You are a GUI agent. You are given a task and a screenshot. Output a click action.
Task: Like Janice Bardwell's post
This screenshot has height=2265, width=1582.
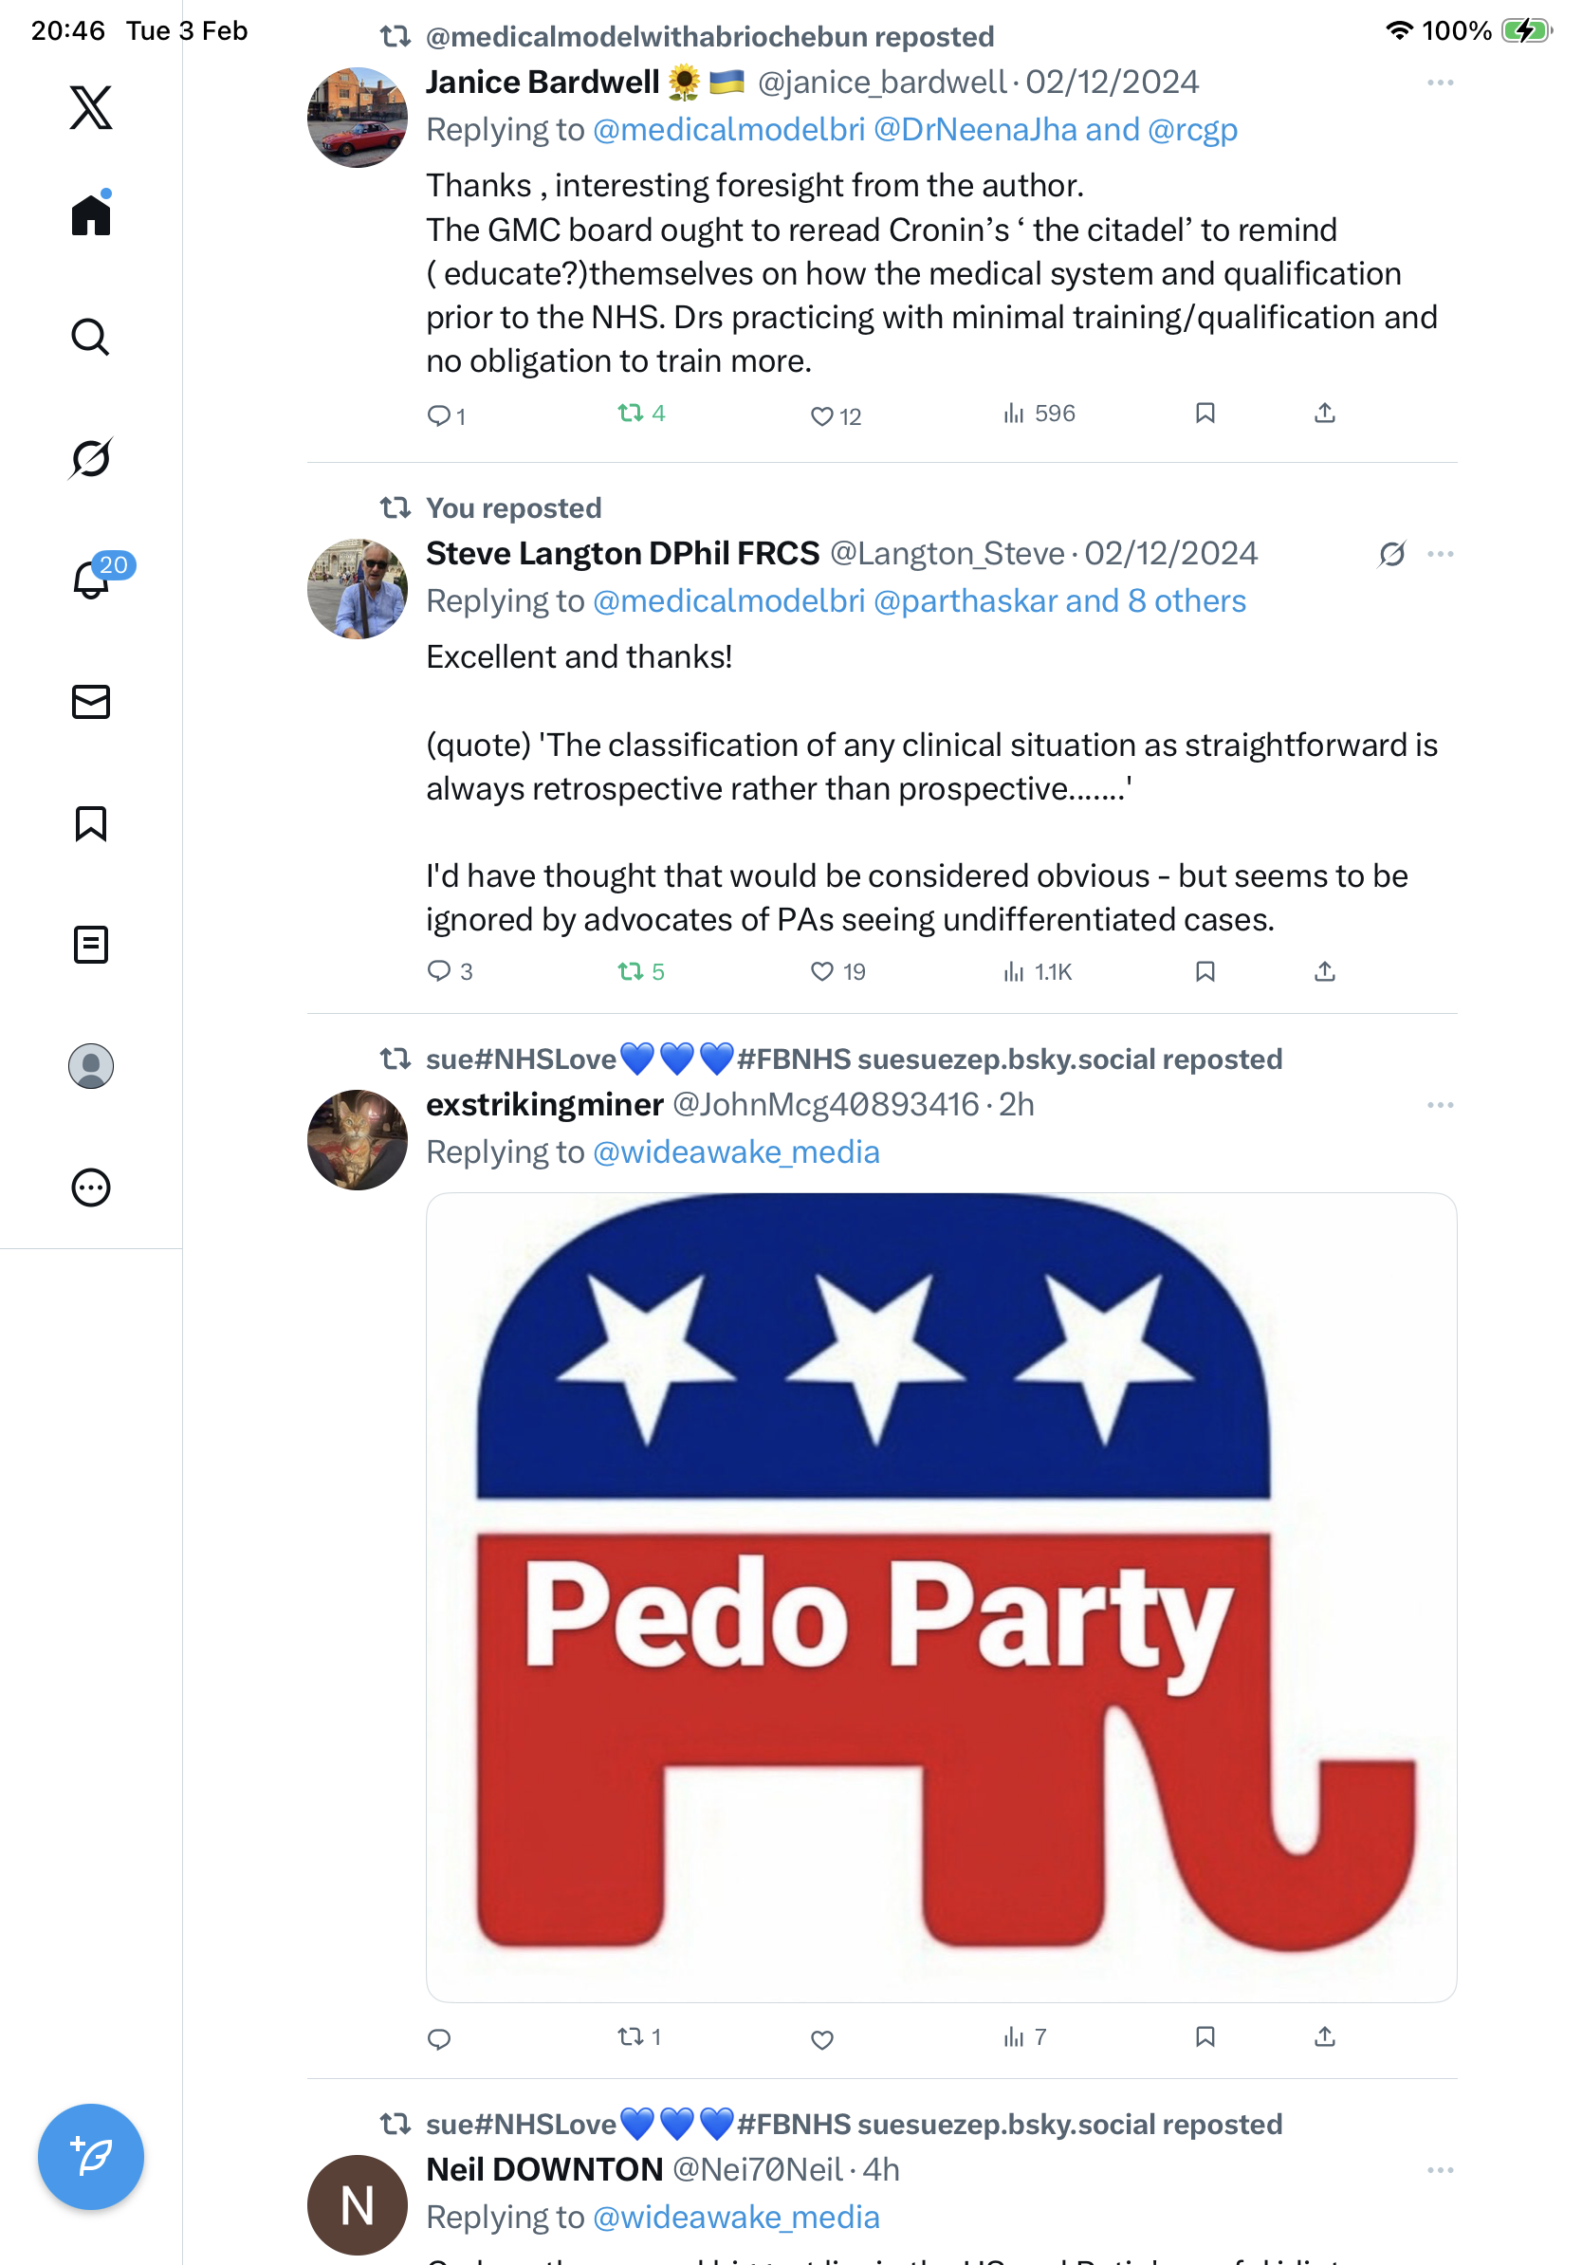(821, 415)
